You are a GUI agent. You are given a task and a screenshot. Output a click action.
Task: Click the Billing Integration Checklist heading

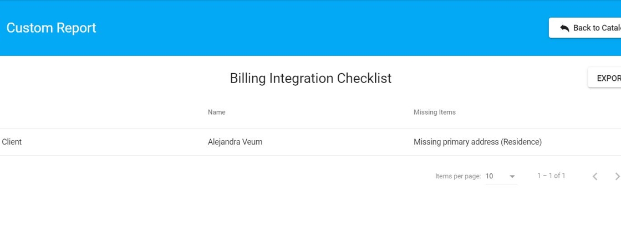pyautogui.click(x=310, y=79)
